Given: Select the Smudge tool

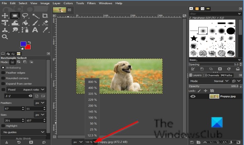Looking at the screenshot, I should [x=15, y=30].
